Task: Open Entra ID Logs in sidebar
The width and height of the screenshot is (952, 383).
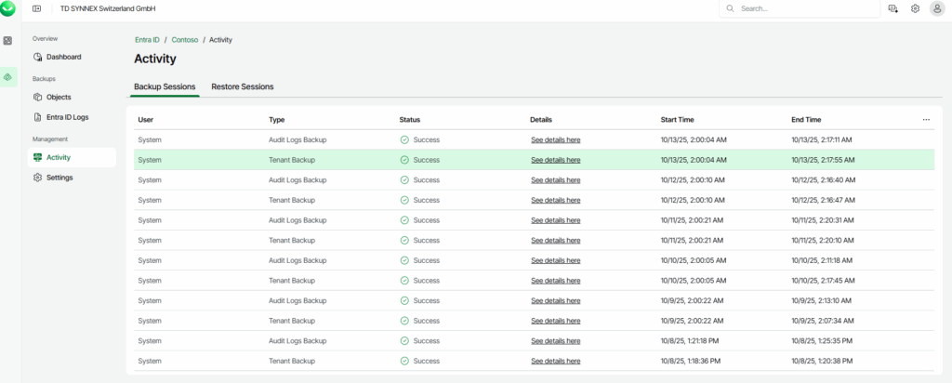Action: [67, 117]
